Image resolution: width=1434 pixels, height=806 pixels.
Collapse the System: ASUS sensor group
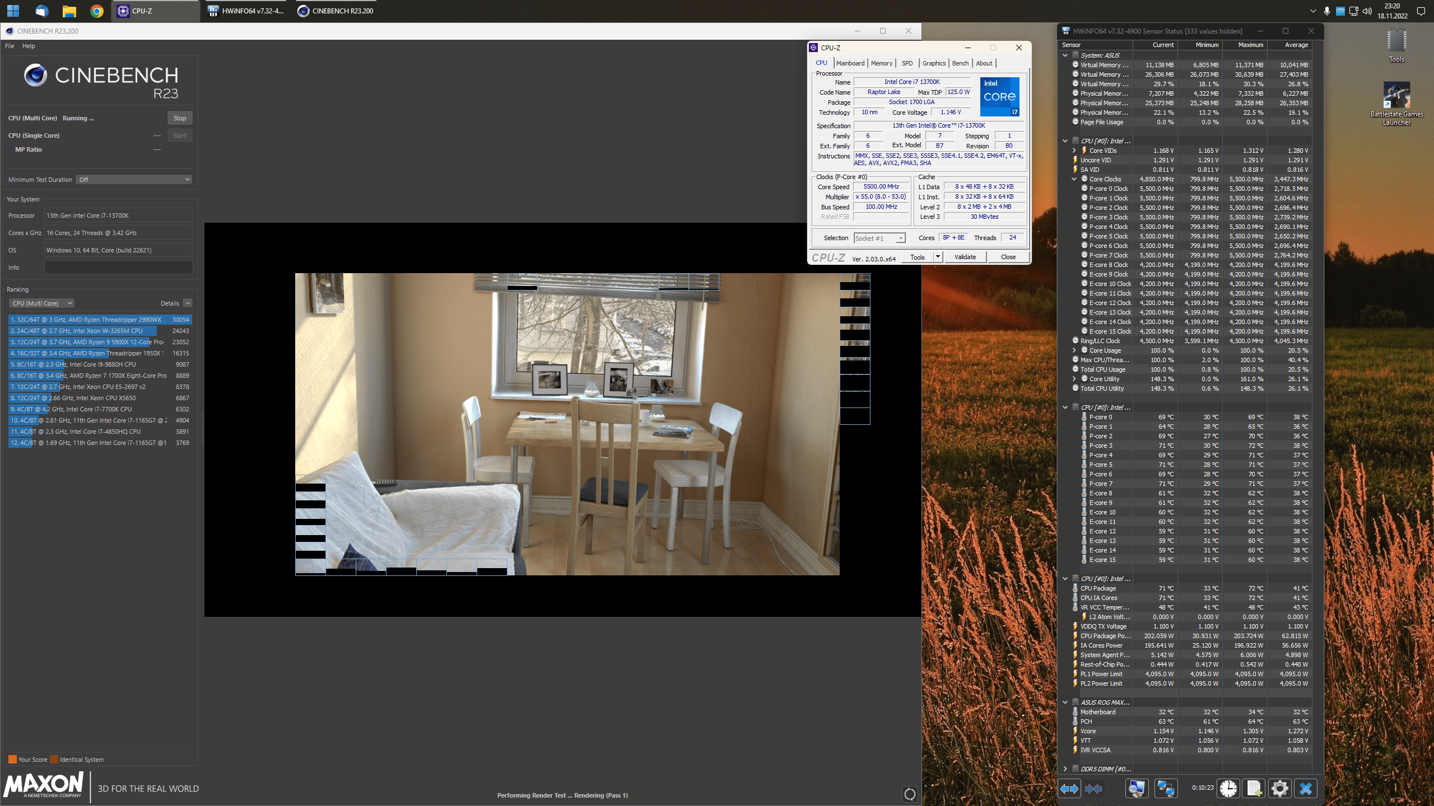(1065, 55)
